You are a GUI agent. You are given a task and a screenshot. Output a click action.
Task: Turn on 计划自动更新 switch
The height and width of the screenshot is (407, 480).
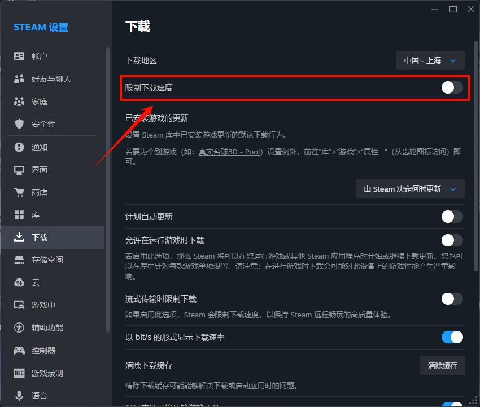tap(452, 216)
